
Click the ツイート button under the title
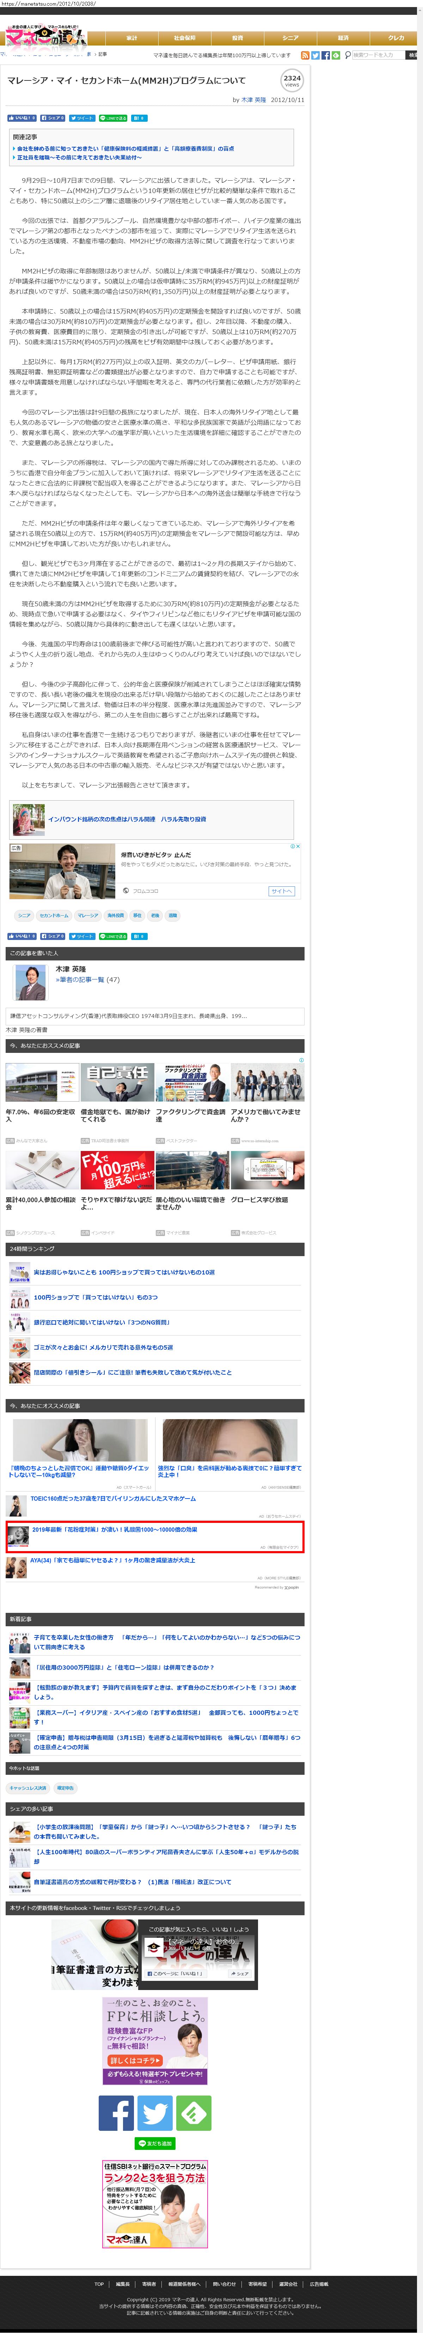click(82, 118)
